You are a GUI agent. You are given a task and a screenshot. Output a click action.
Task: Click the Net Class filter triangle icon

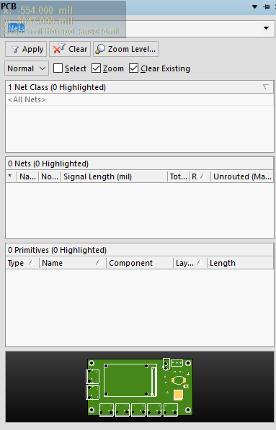(x=266, y=87)
